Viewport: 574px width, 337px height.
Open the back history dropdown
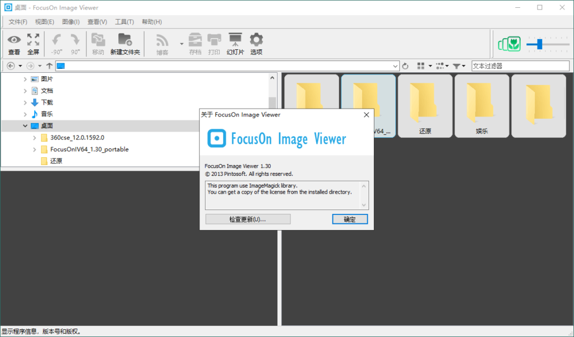[20, 66]
